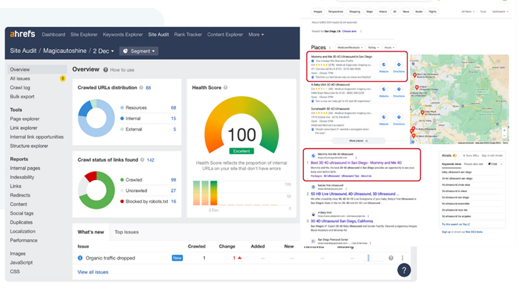Click the ahrefs logo
520x291 pixels.
click(22, 34)
